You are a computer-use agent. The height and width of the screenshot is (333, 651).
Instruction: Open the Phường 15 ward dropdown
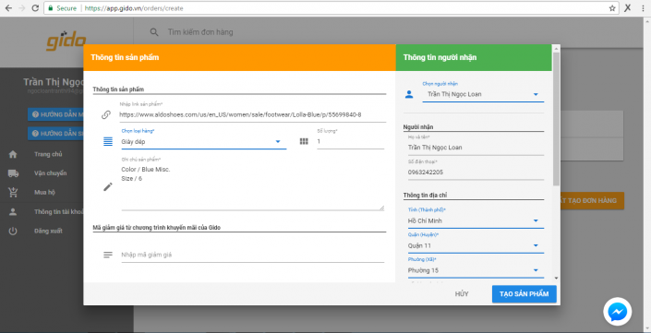click(476, 270)
